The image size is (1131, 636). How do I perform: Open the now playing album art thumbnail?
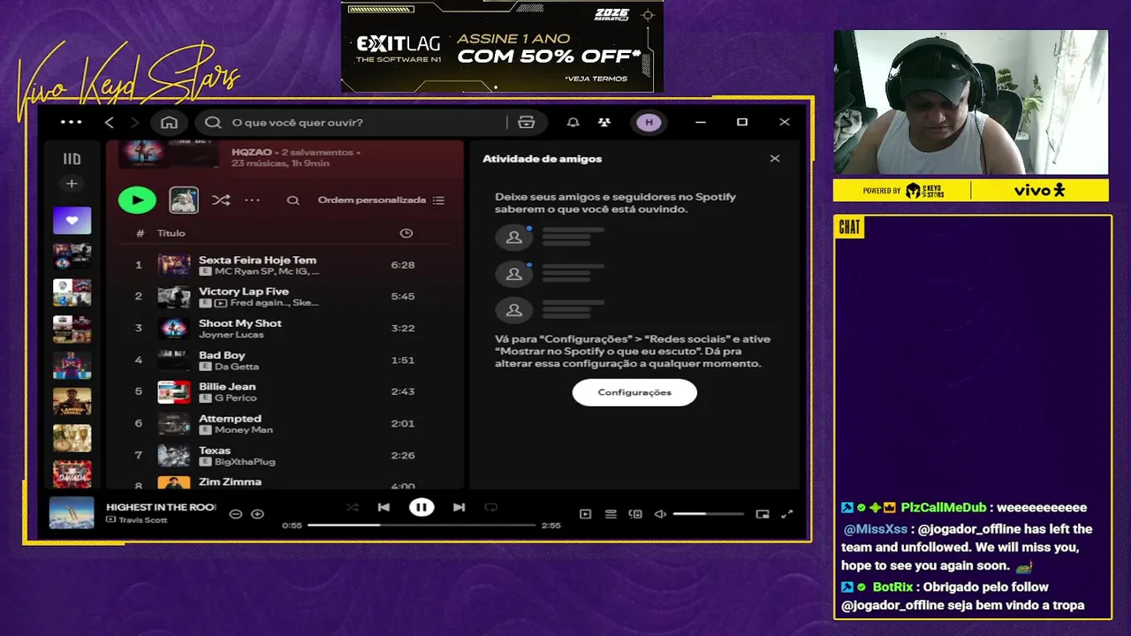pyautogui.click(x=72, y=513)
